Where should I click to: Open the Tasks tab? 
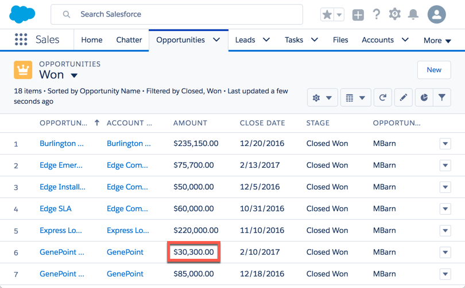(294, 40)
